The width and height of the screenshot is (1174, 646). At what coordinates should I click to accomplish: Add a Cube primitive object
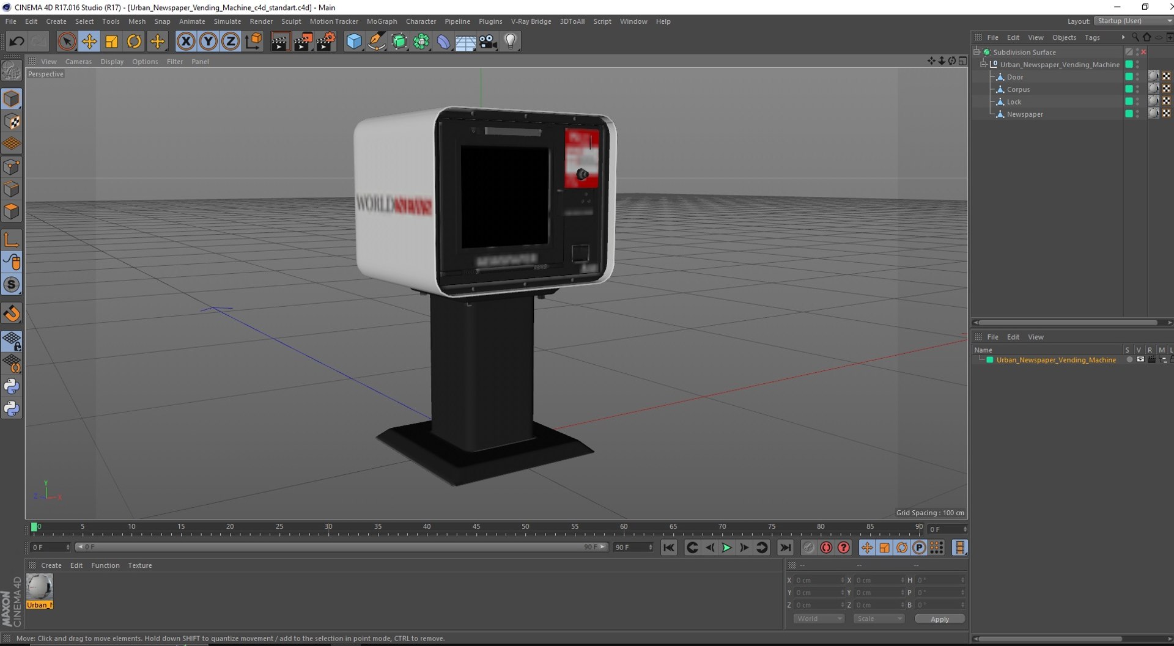[x=354, y=42]
